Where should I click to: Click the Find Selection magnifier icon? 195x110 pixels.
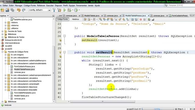tap(101, 20)
